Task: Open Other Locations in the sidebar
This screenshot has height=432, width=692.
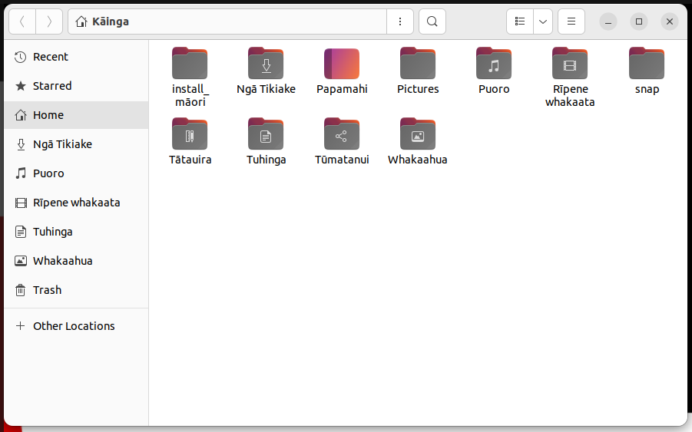Action: tap(76, 326)
